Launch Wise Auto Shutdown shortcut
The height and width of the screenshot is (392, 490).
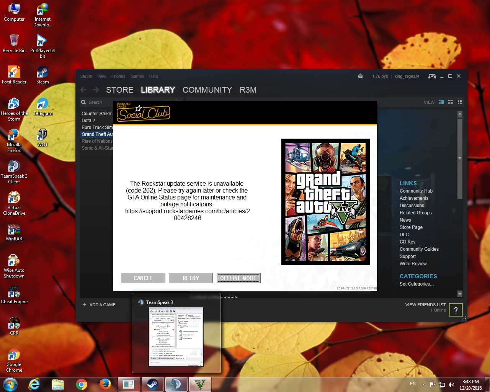(14, 266)
